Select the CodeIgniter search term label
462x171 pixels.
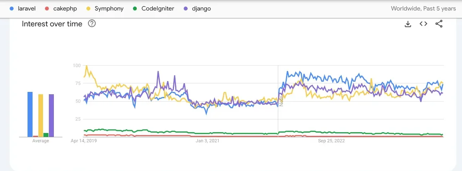coord(157,9)
